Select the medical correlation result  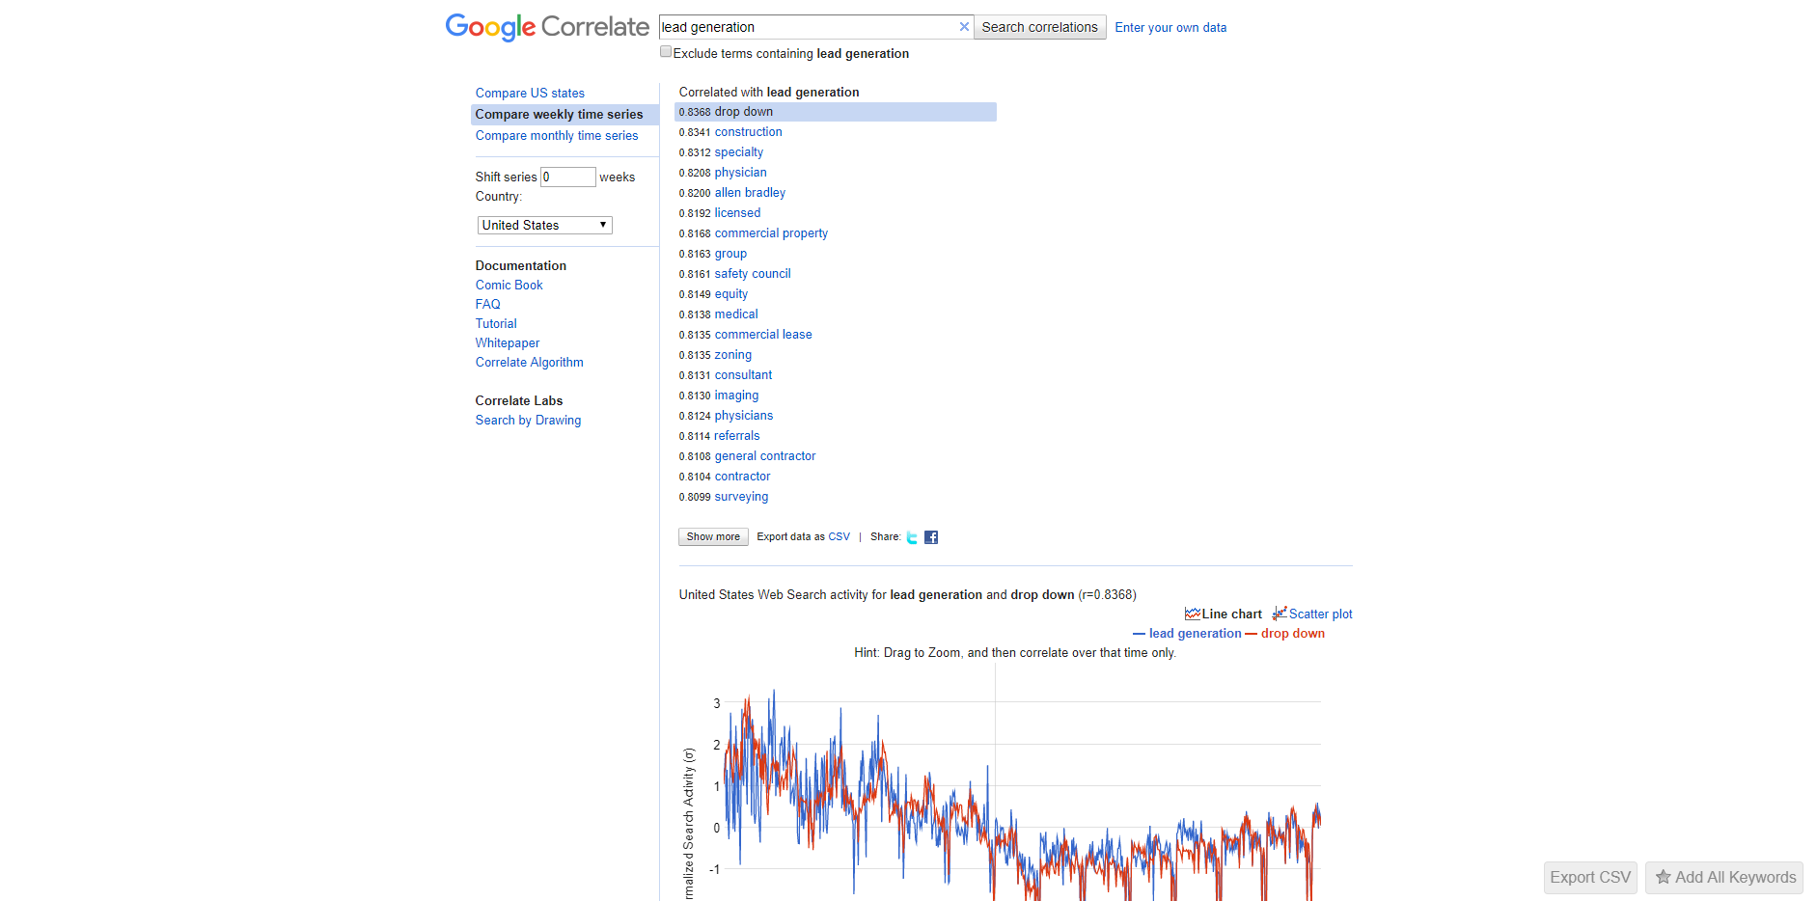click(736, 314)
